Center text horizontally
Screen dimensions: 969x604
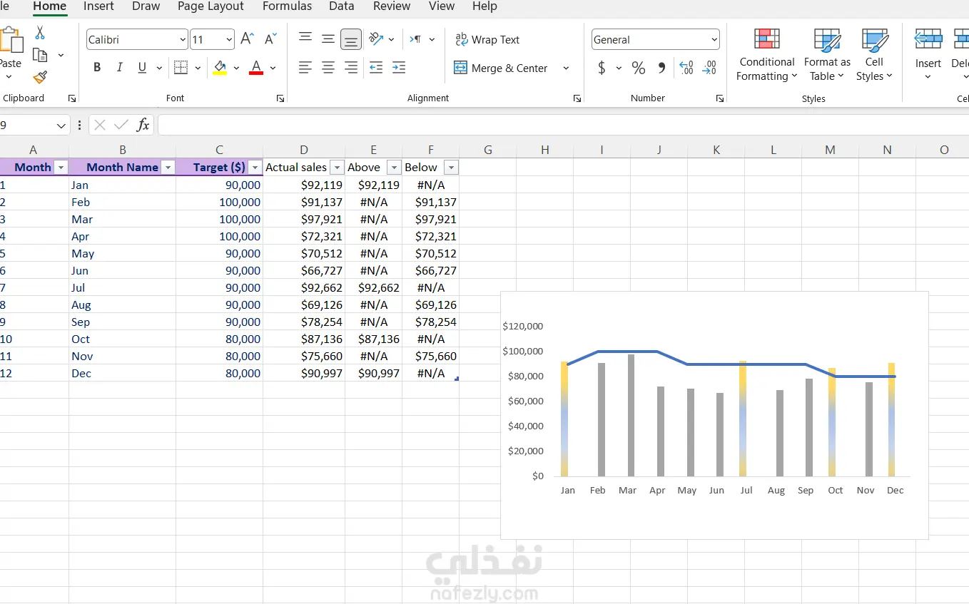click(328, 68)
